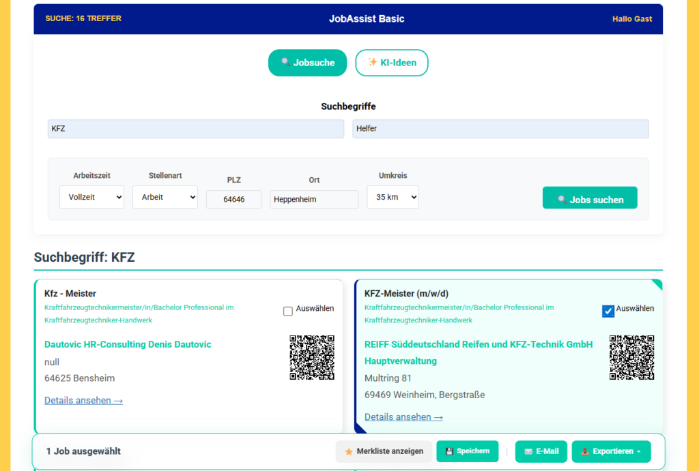Click the envelope icon on E-Mail button

(528, 451)
